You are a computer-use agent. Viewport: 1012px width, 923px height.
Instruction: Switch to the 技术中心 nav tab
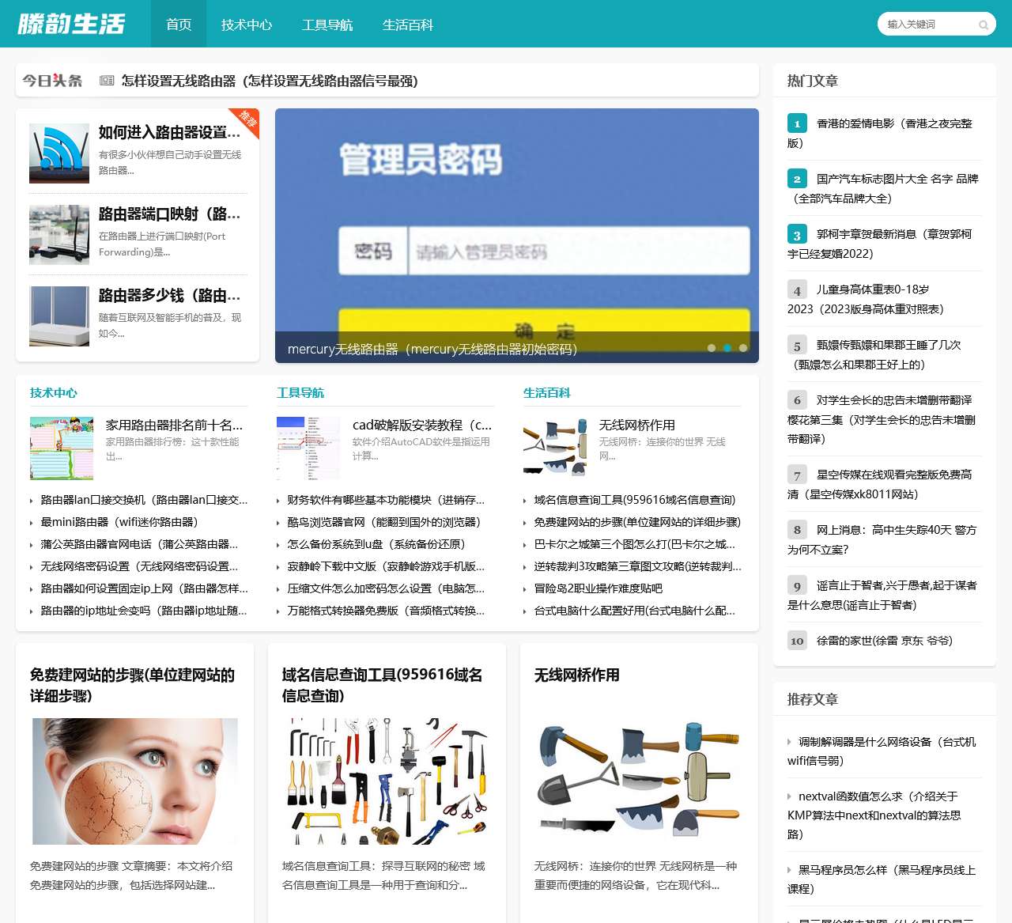246,25
